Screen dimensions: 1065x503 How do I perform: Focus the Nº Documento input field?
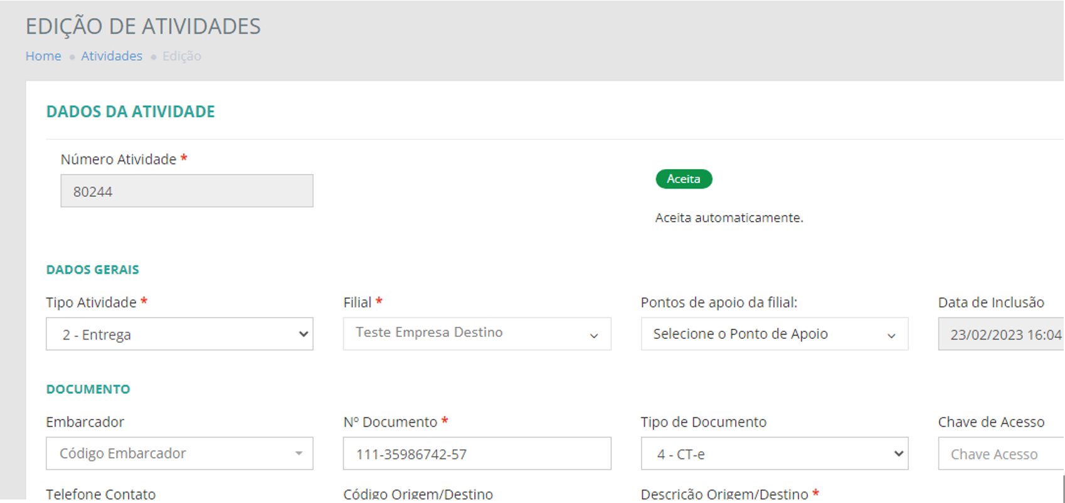pyautogui.click(x=477, y=454)
